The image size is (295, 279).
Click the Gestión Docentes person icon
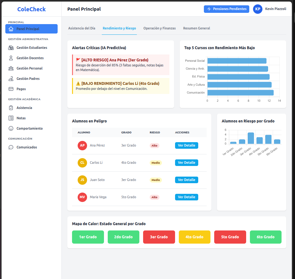point(11,58)
